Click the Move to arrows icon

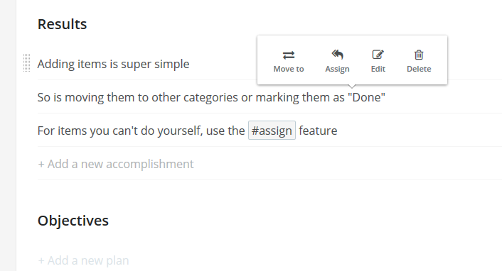289,55
